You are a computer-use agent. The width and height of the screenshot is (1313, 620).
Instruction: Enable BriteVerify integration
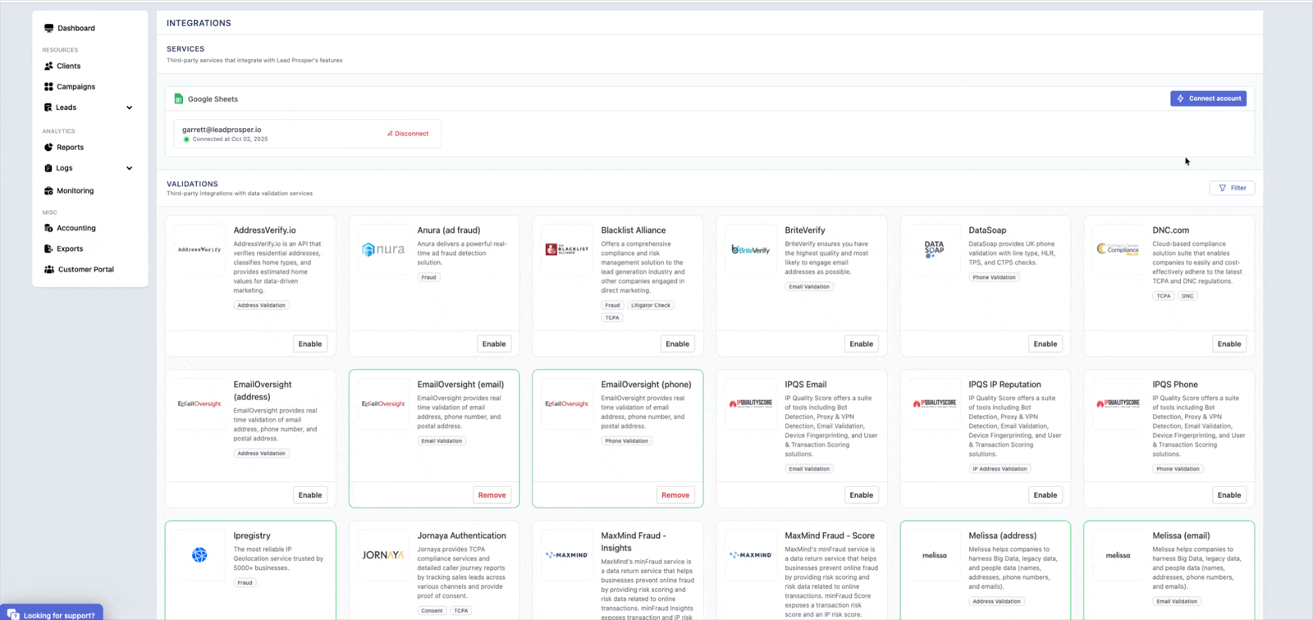tap(861, 344)
